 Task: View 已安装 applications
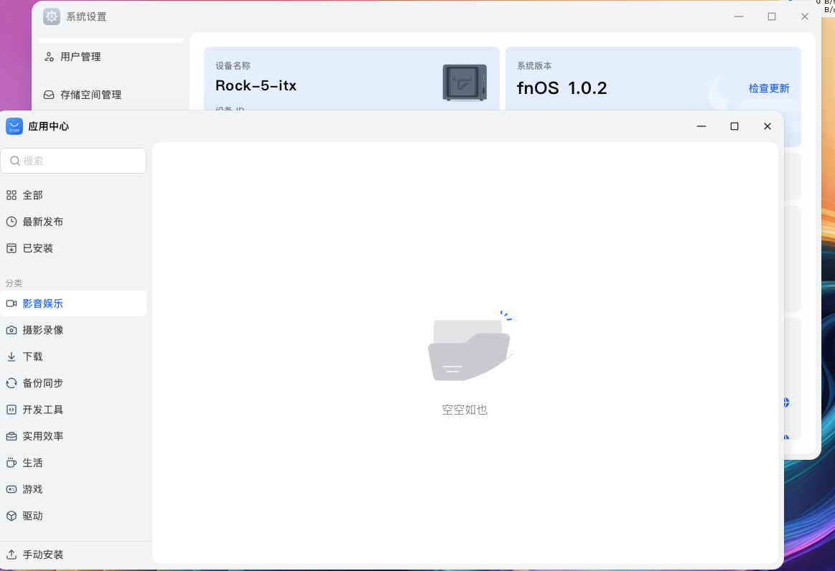(73, 248)
